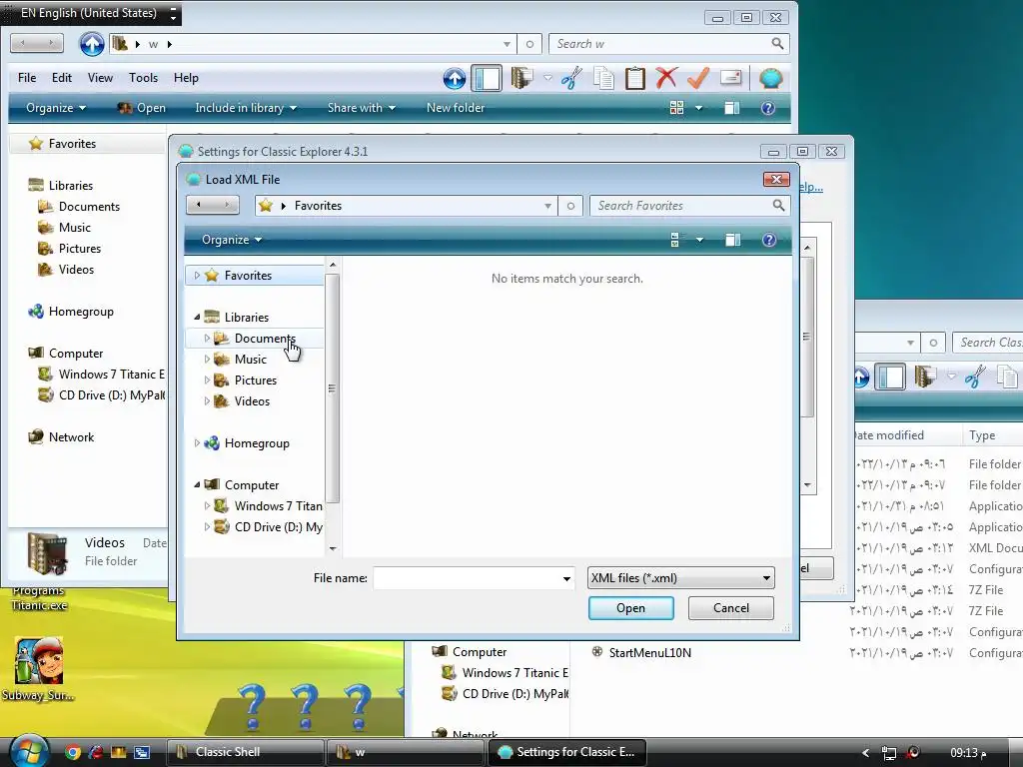Viewport: 1023px width, 767px height.
Task: Toggle preview pane icon in the Load XML File dialog
Action: point(732,240)
